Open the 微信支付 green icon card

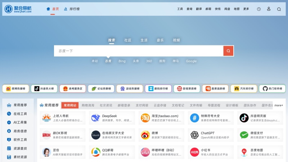point(260,135)
